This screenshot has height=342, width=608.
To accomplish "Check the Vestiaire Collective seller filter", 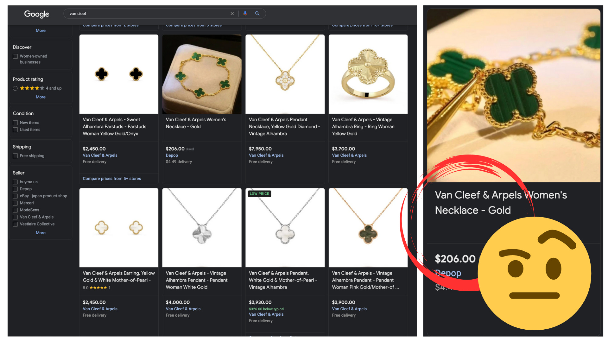I will click(x=15, y=224).
